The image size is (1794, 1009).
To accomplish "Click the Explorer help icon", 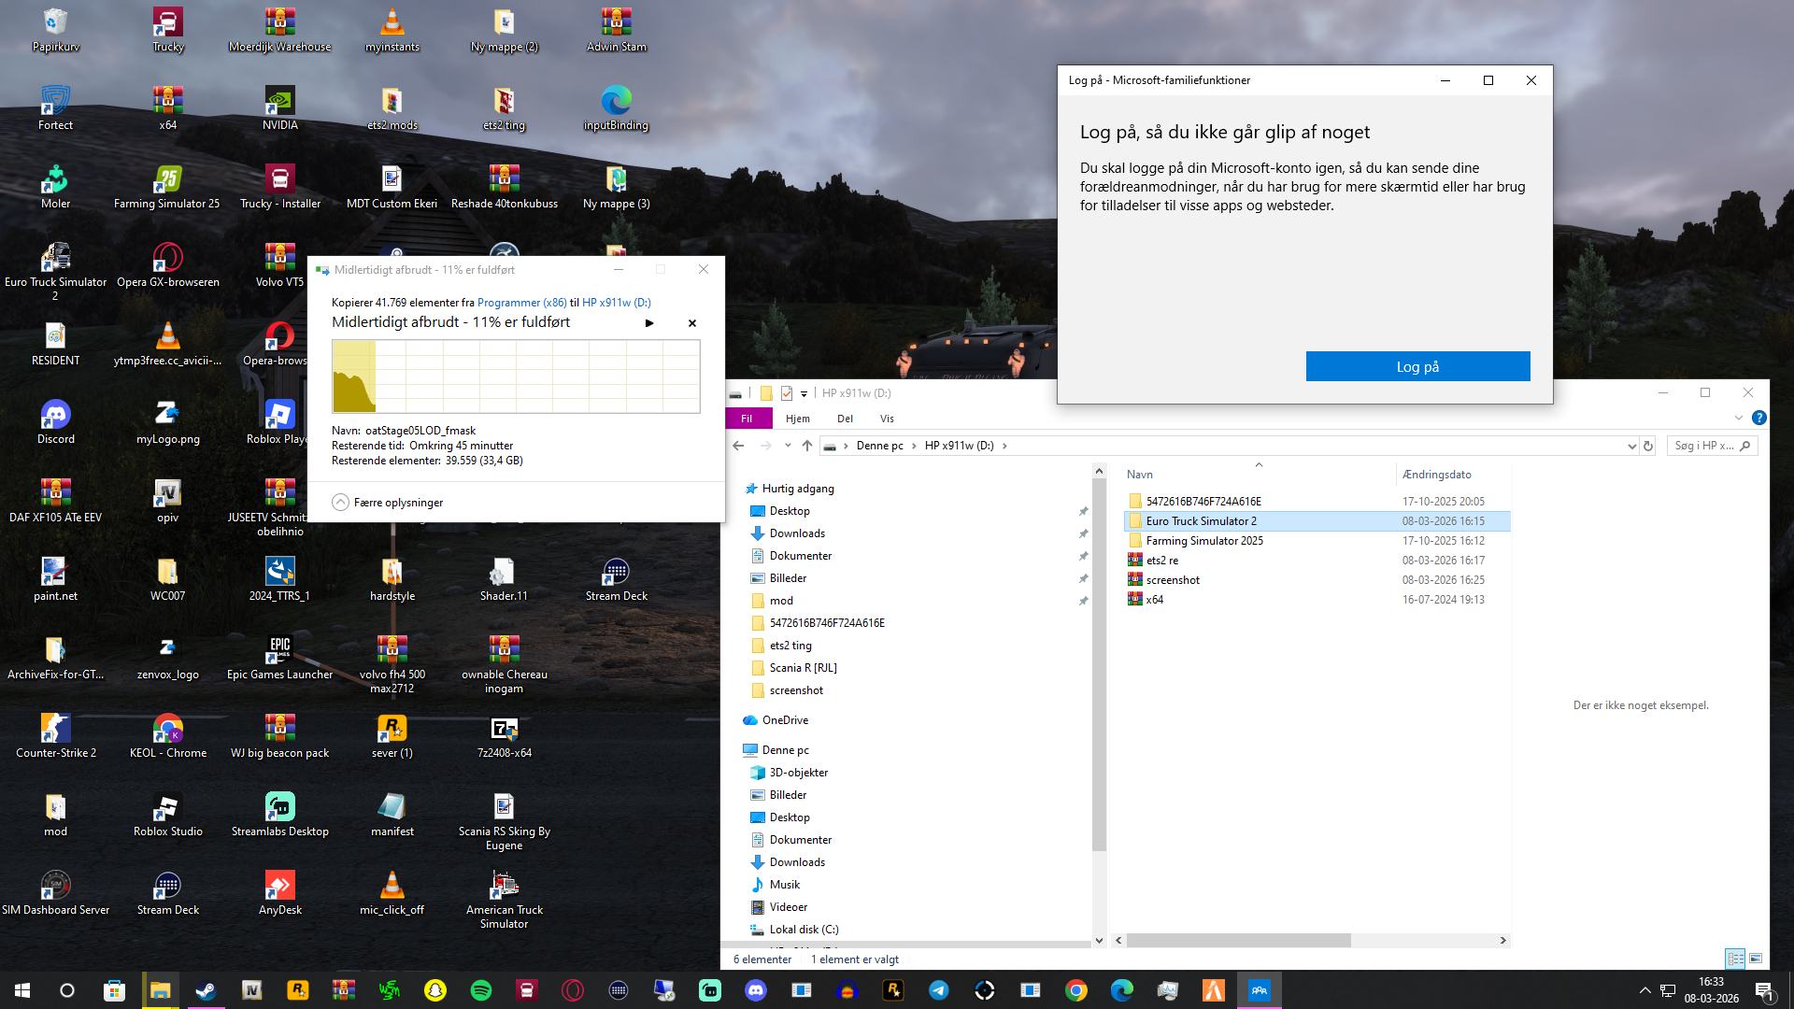I will pos(1759,419).
